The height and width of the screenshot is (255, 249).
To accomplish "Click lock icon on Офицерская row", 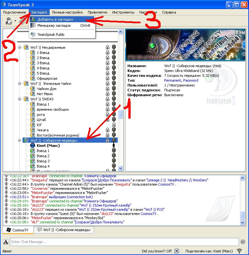I will click(x=107, y=78).
